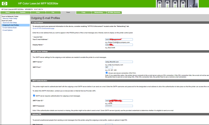This screenshot has width=209, height=125.
Task: Select the Scan tab
Action: (x=68, y=13)
